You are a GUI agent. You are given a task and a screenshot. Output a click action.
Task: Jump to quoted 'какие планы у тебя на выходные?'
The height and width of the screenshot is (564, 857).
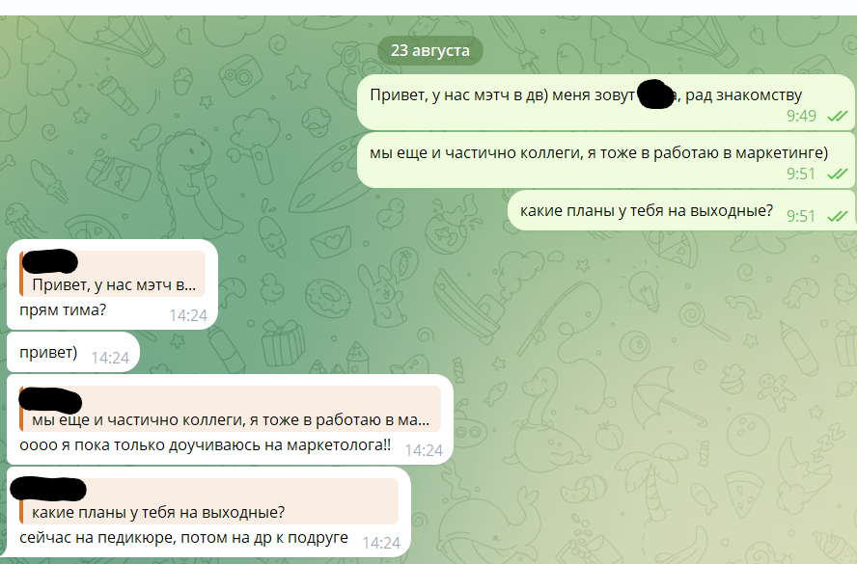(x=208, y=501)
